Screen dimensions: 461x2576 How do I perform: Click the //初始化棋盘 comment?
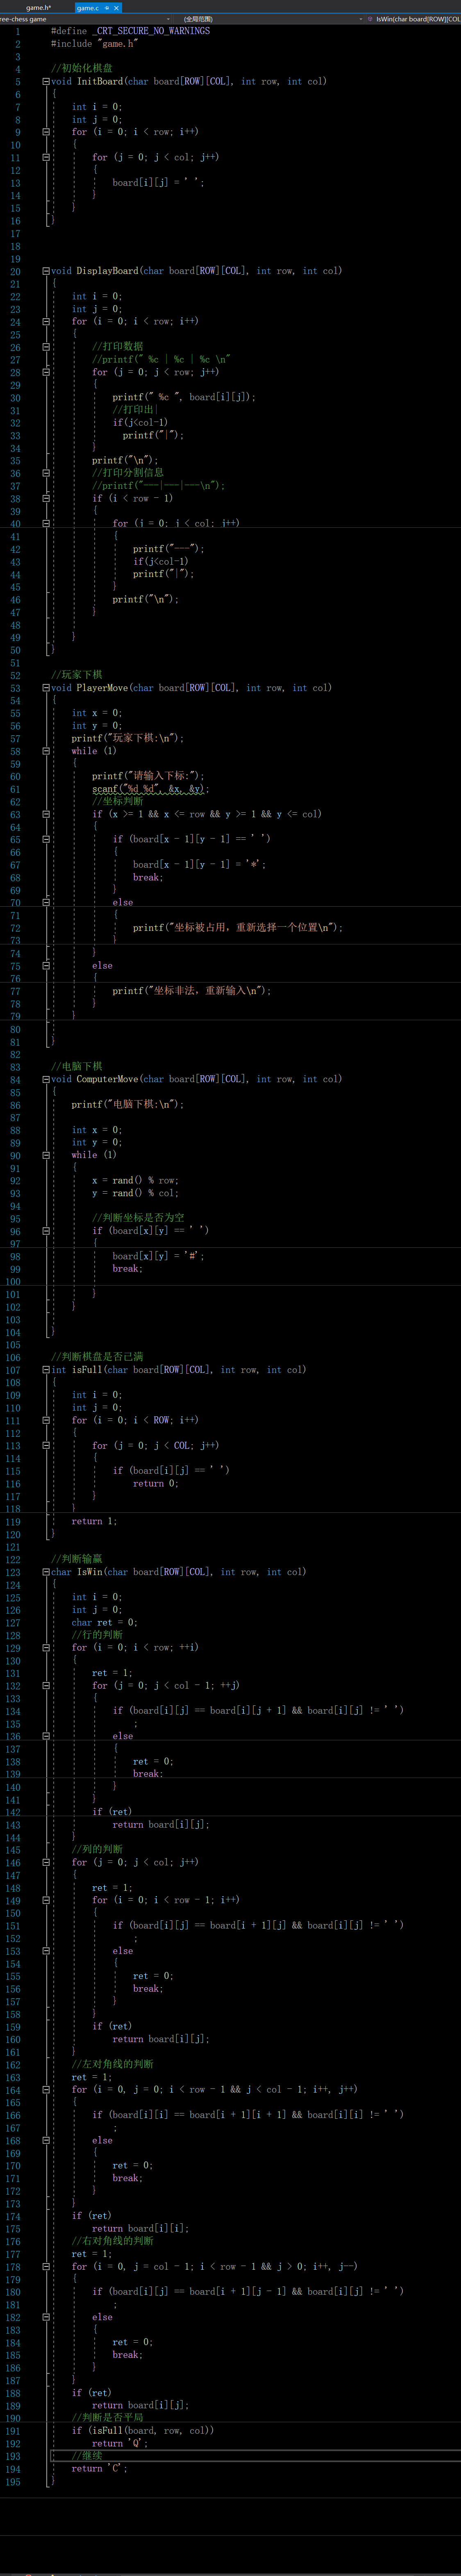coord(82,68)
